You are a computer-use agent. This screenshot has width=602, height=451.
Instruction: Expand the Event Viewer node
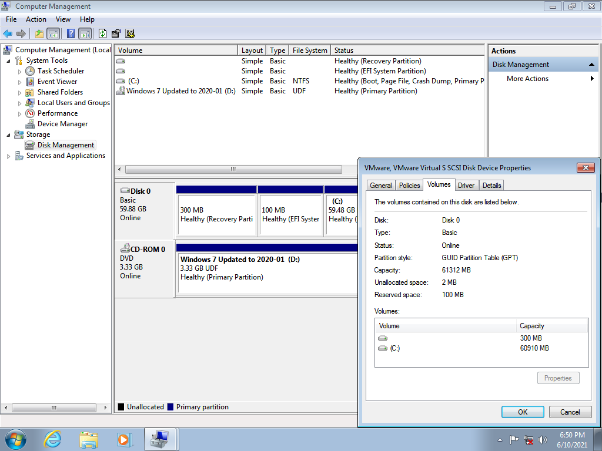(x=20, y=82)
